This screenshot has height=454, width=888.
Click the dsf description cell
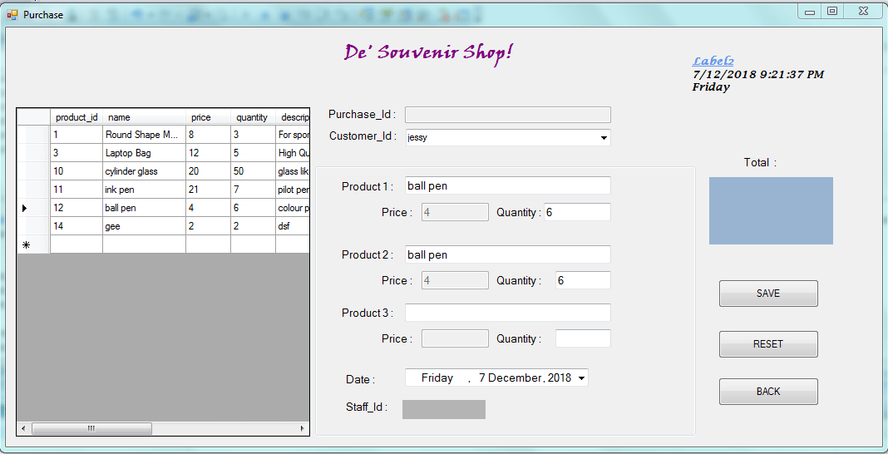tap(292, 226)
